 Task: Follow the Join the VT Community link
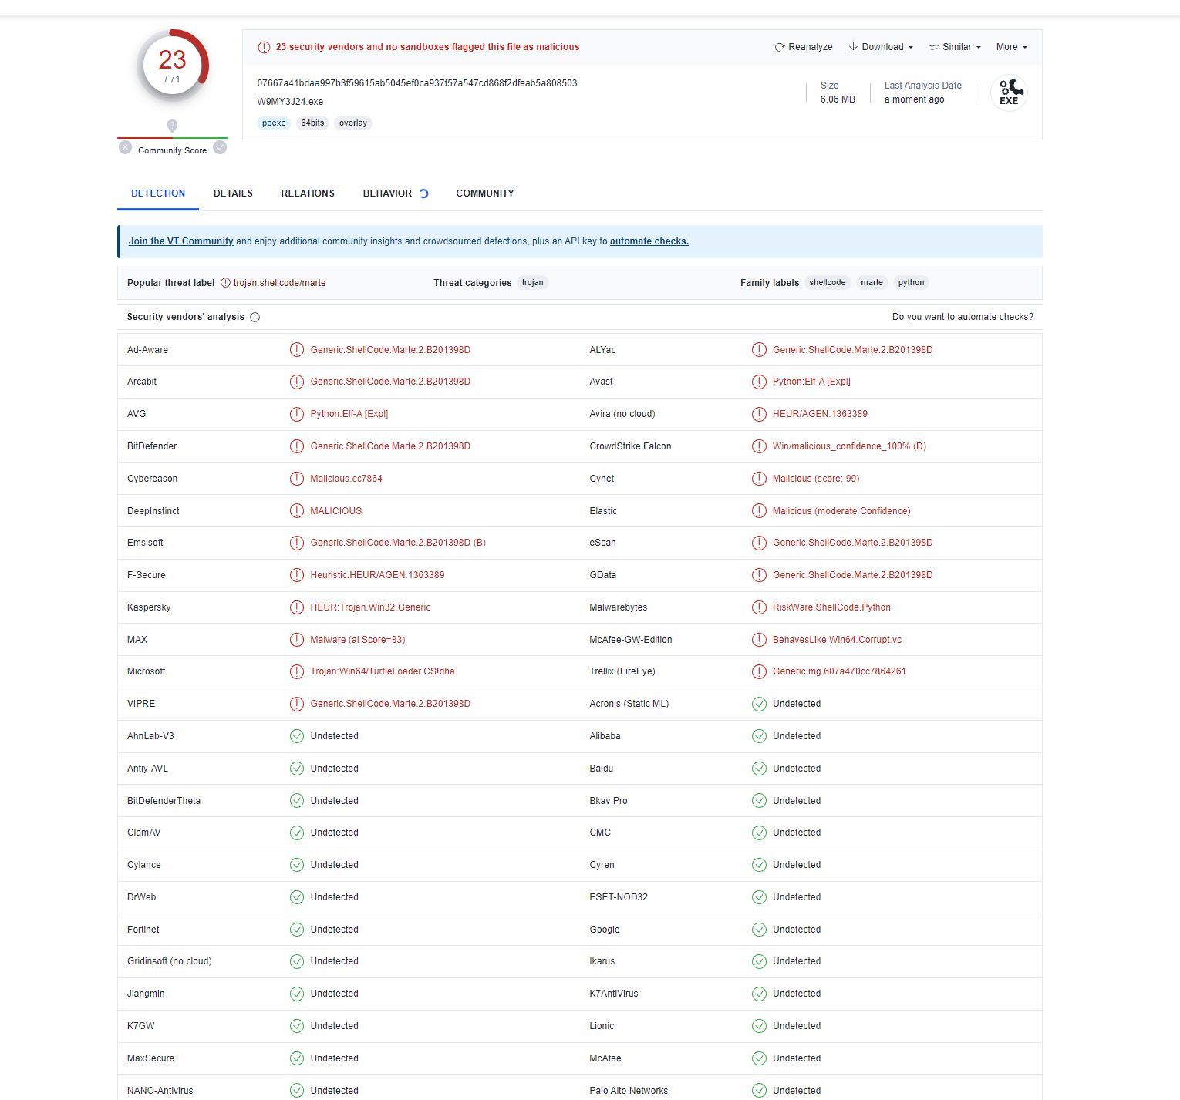tap(180, 241)
